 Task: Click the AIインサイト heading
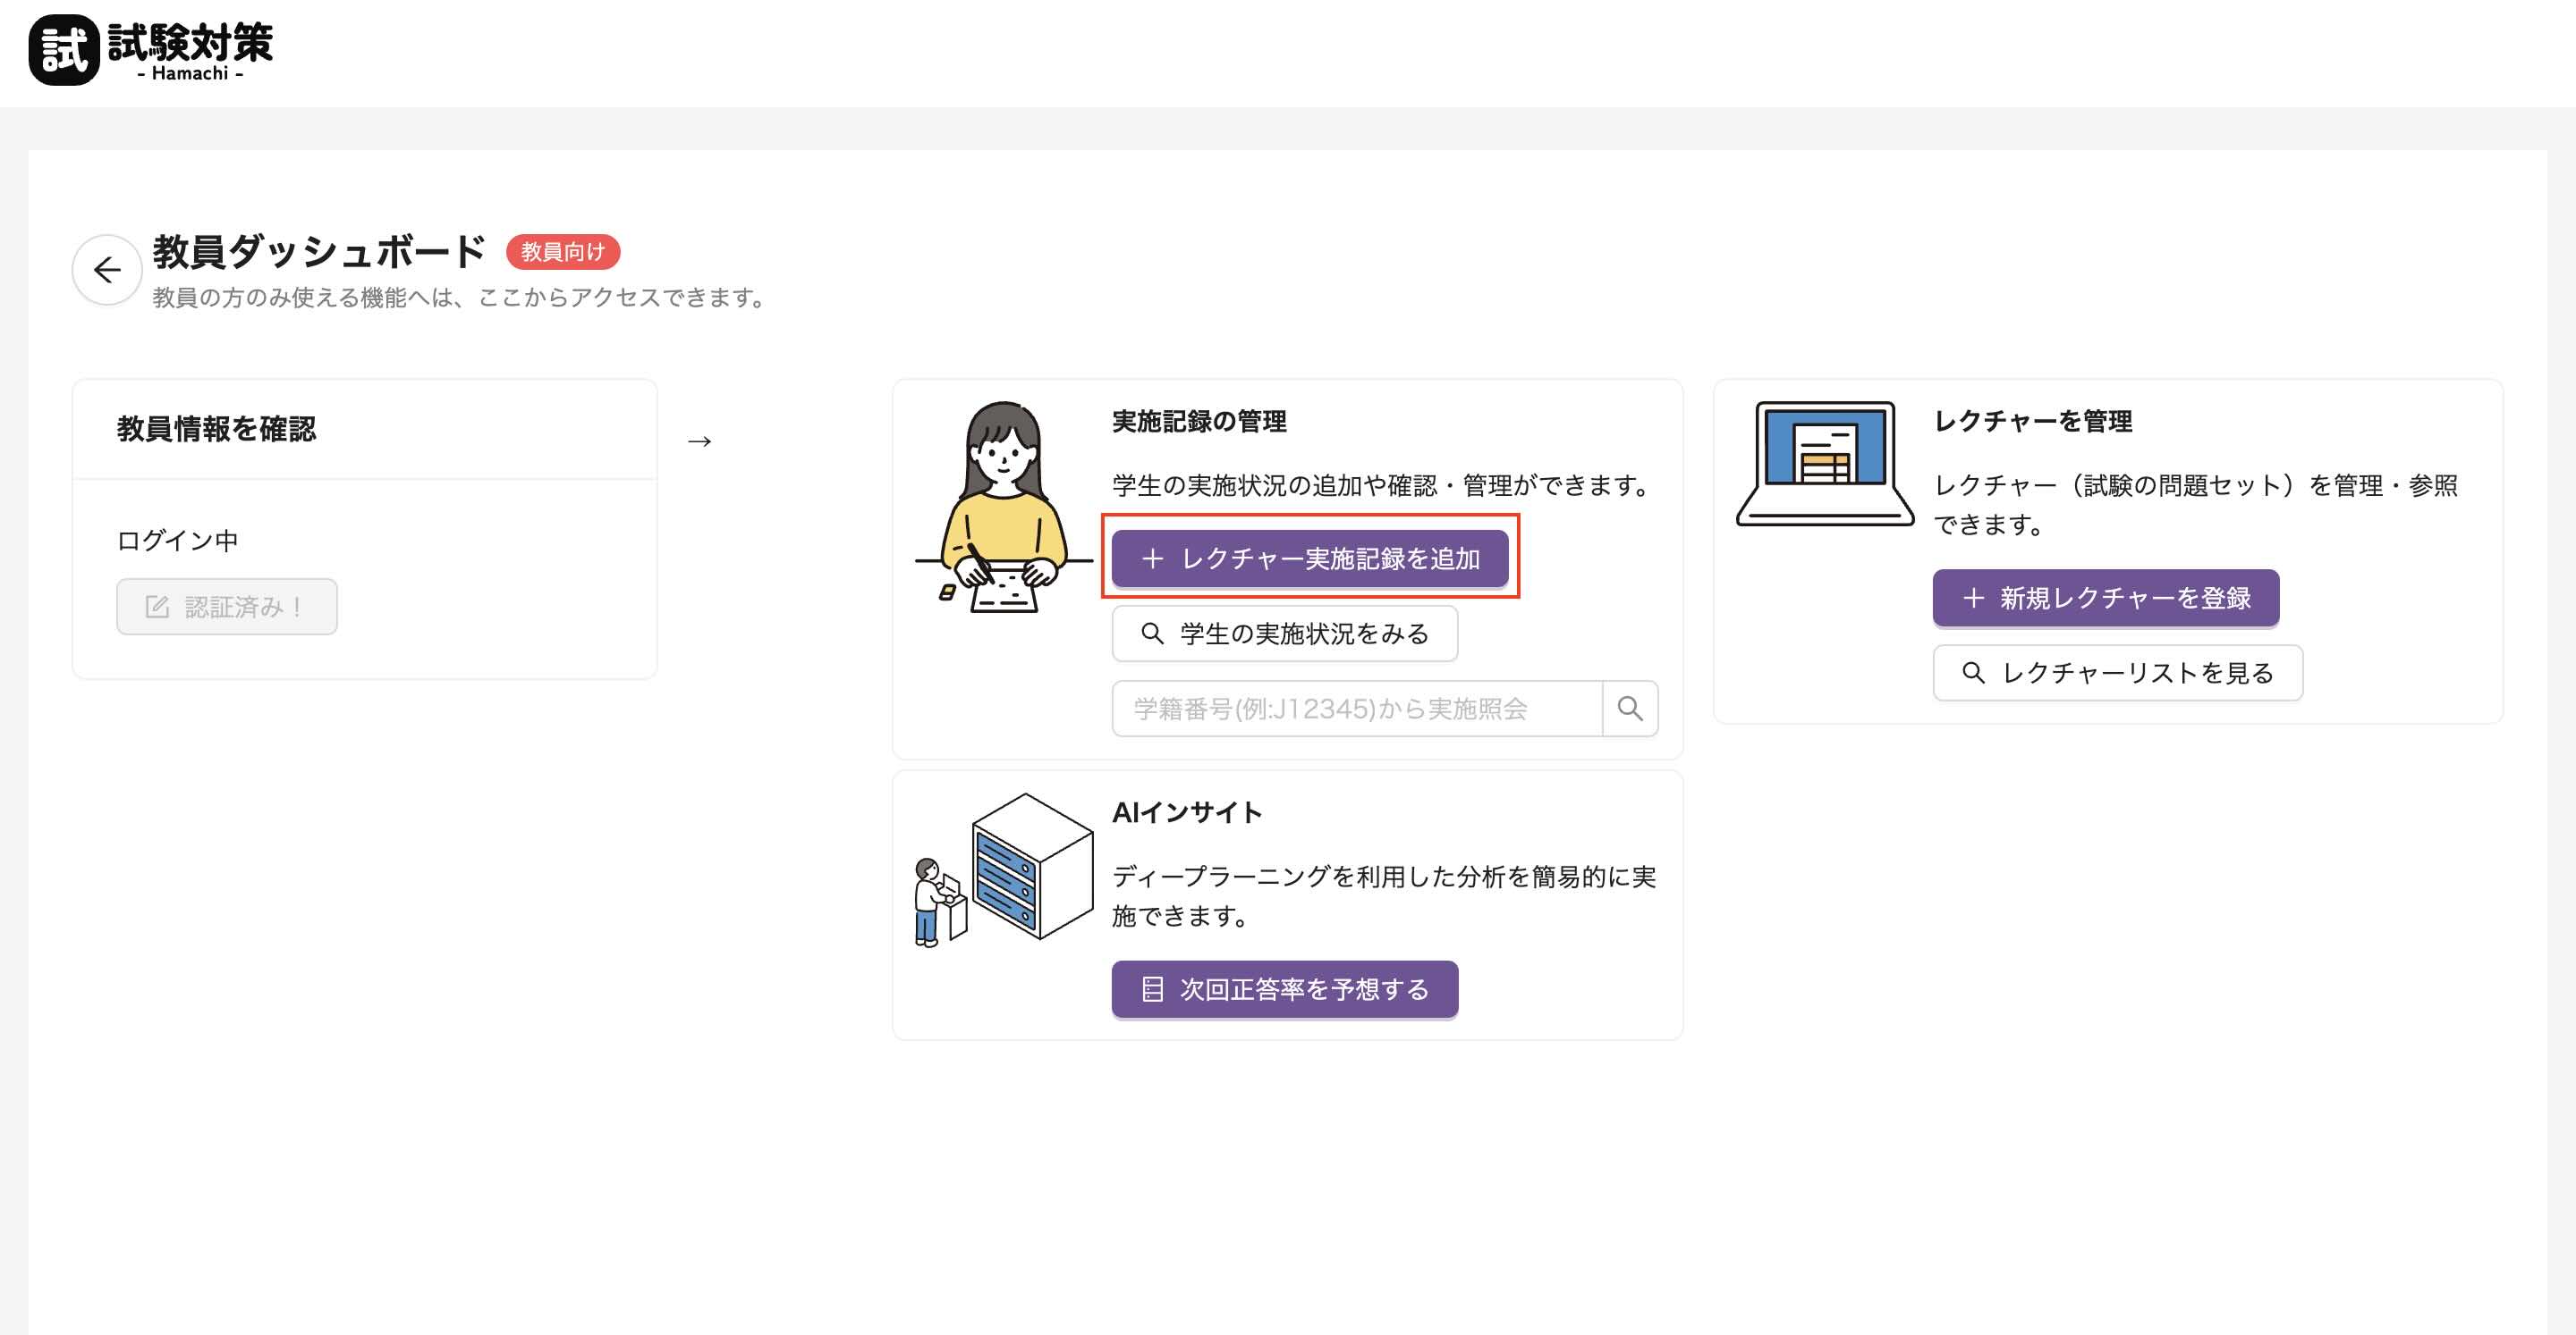click(1186, 812)
